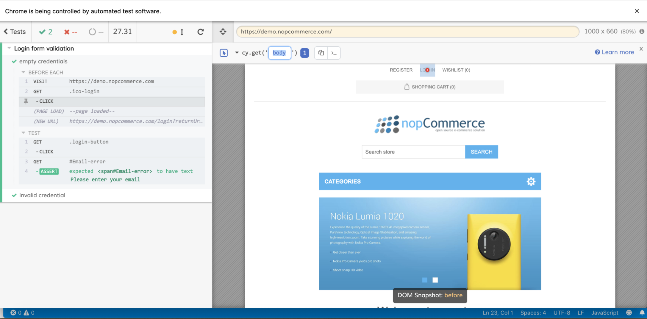Viewport: 647px width, 319px height.
Task: Click the Search store input field
Action: 413,152
